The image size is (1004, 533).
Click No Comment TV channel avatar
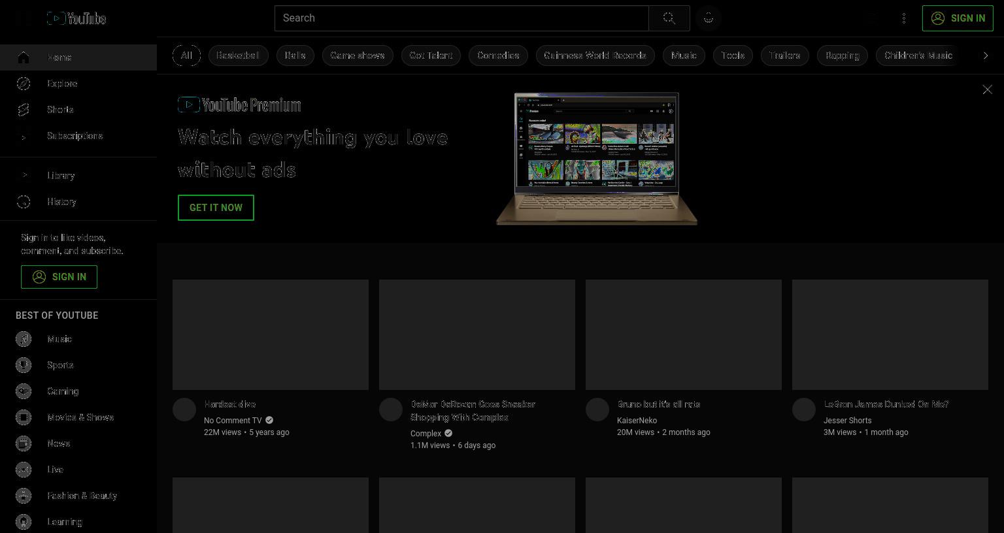[x=184, y=410]
